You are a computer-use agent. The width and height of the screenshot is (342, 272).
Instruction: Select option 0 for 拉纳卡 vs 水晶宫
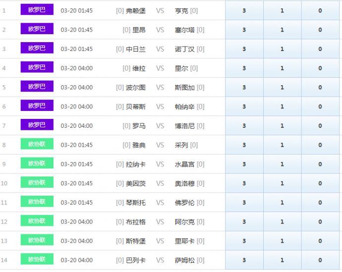tap(320, 164)
